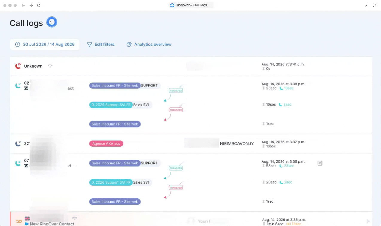Viewport: 381px width, 226px height.
Task: Click the outbound missed call icon of row 321
Action: pyautogui.click(x=18, y=143)
